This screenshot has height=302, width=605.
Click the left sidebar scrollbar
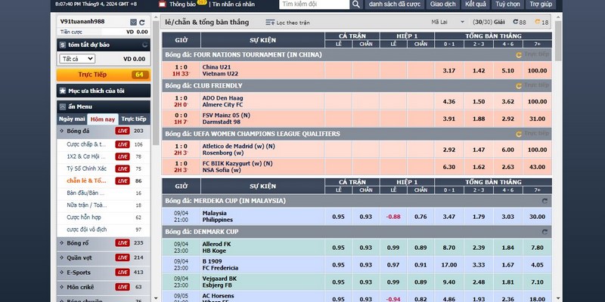156,83
